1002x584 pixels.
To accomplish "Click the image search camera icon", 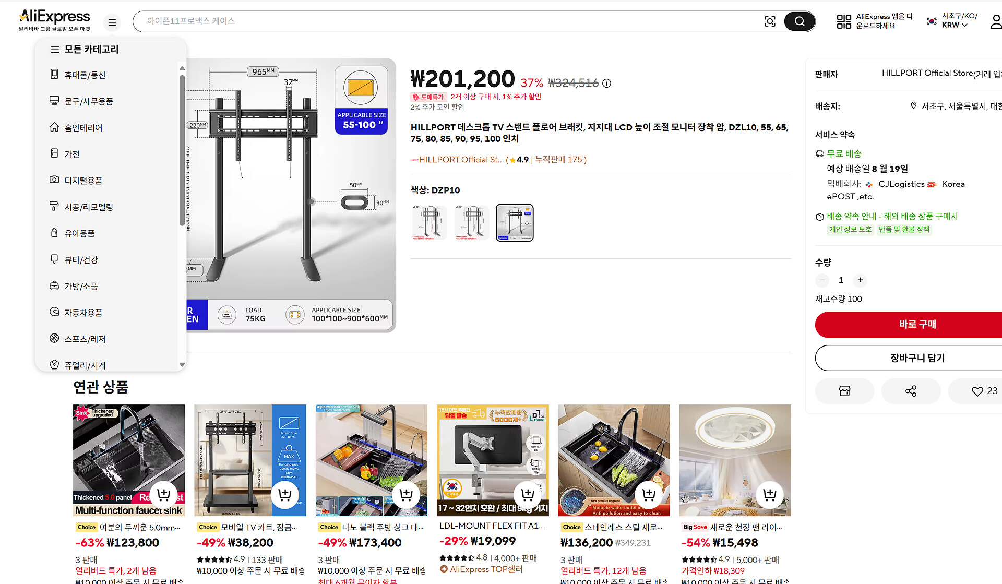I will coord(770,21).
